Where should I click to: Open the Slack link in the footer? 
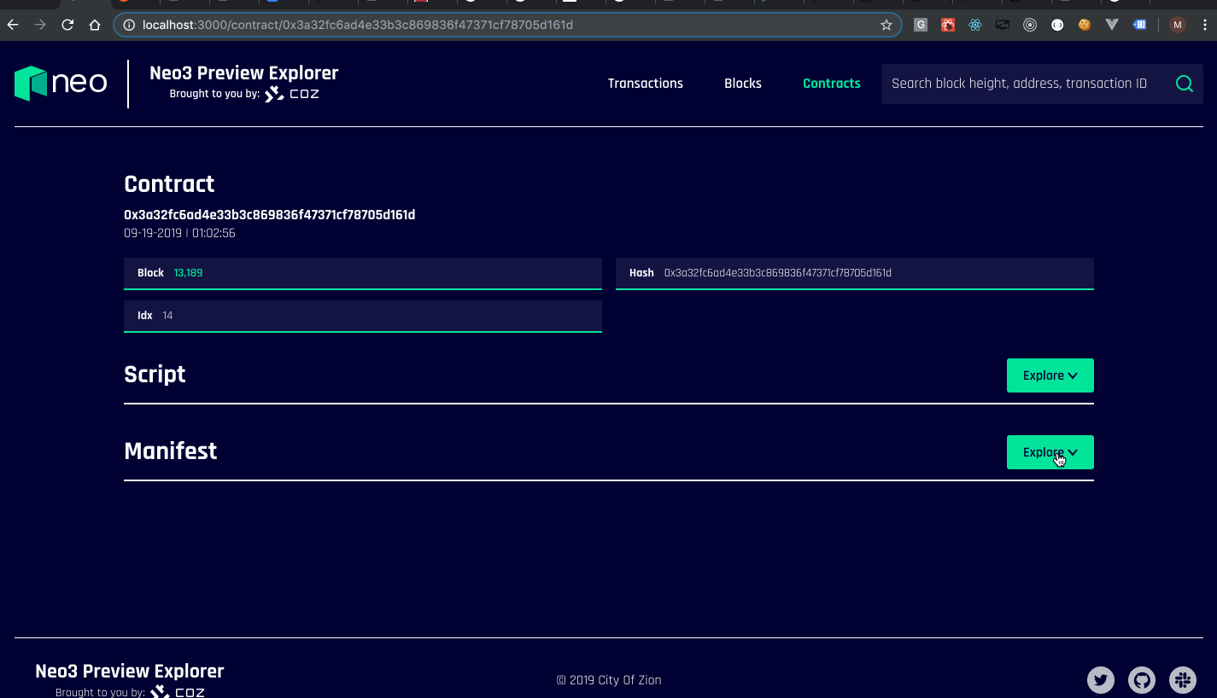1183,680
